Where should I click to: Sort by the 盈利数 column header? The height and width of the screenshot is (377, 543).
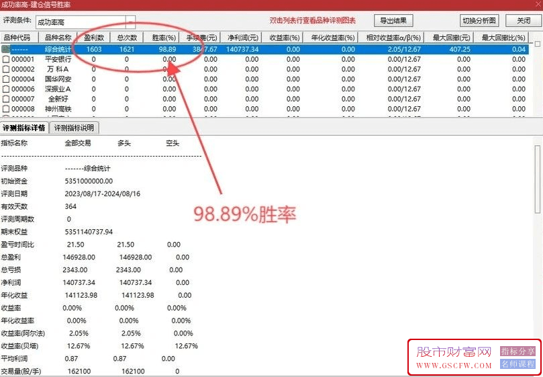click(x=93, y=38)
